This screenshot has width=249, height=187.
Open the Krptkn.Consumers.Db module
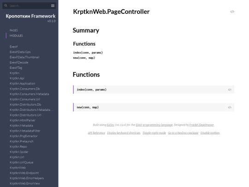[x=25, y=89]
